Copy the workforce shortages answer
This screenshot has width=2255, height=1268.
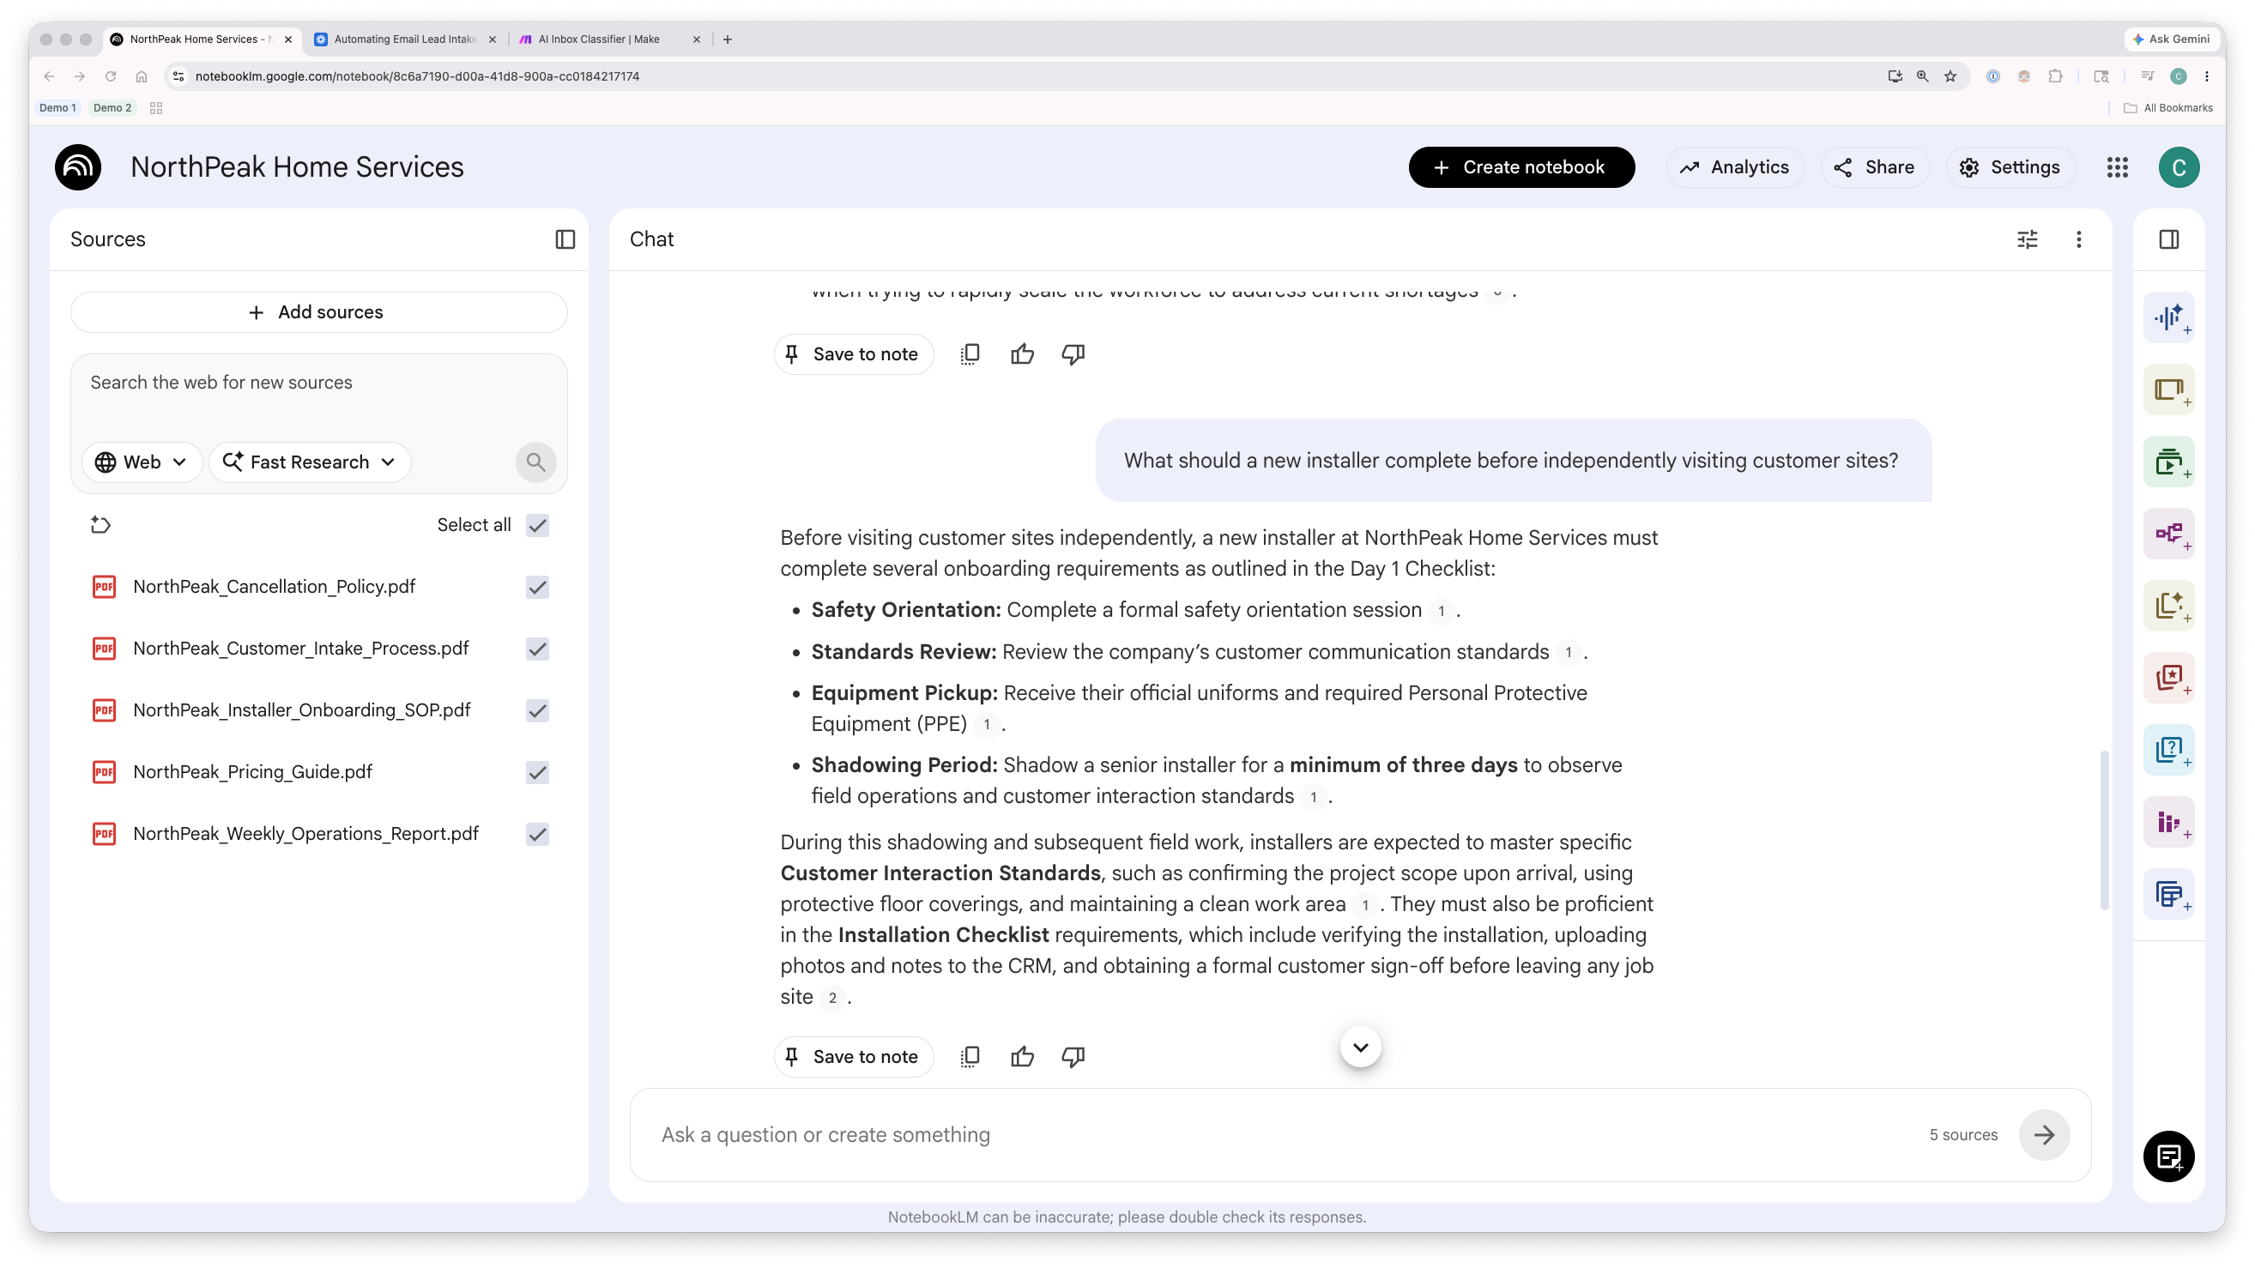970,354
